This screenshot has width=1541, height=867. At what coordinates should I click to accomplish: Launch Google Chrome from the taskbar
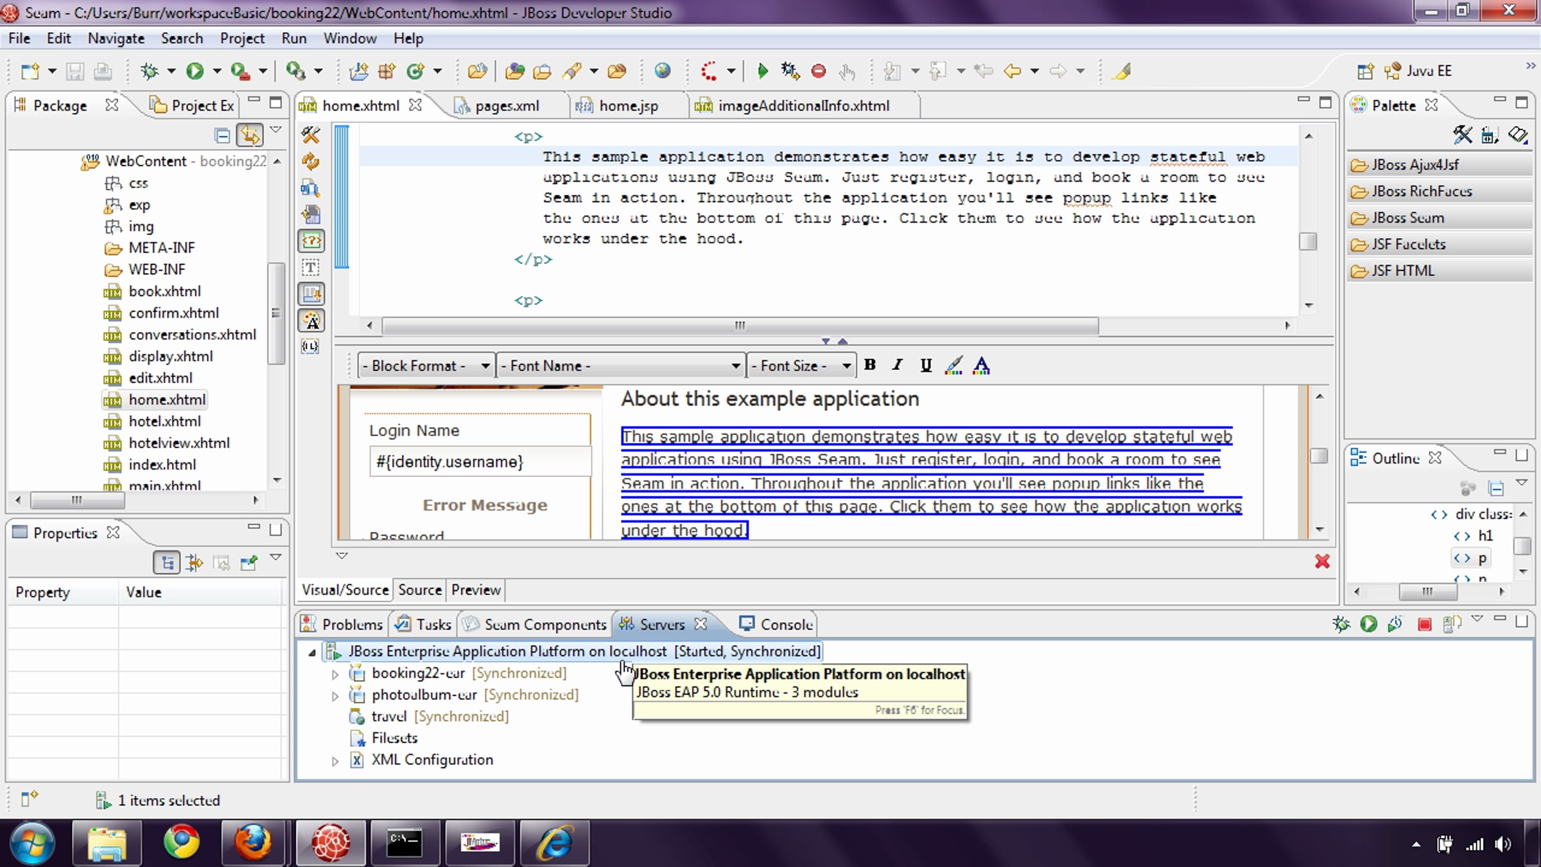pos(182,842)
